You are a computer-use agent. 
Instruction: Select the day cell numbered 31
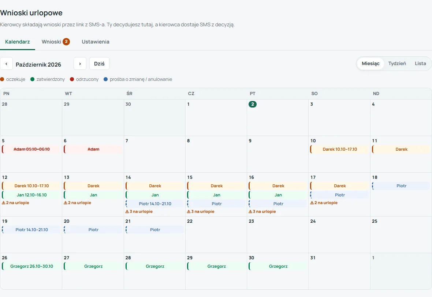click(339, 271)
